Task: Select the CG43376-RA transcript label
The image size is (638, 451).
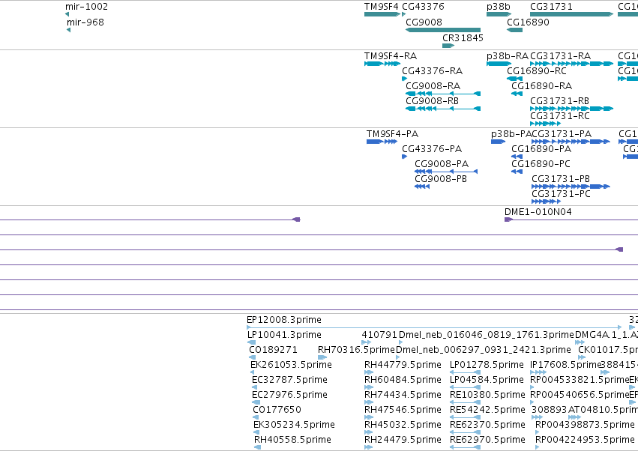Action: 433,70
